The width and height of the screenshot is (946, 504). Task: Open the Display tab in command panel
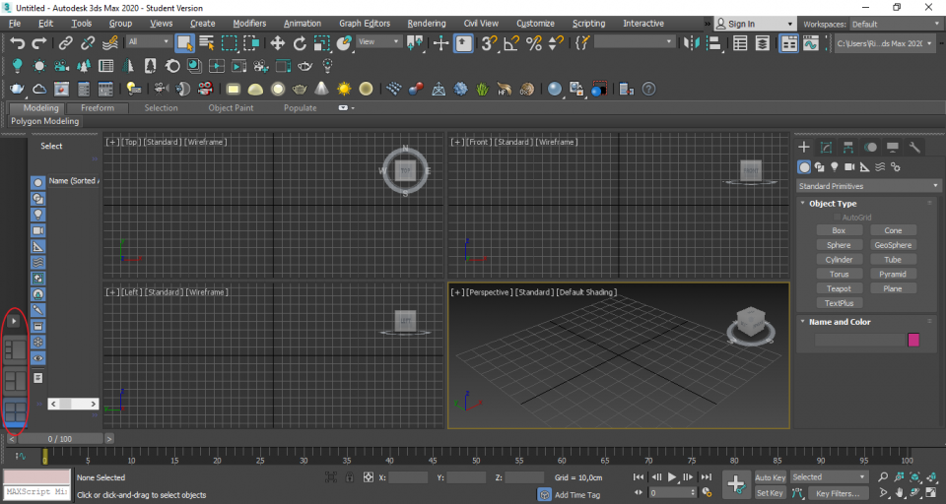(893, 147)
